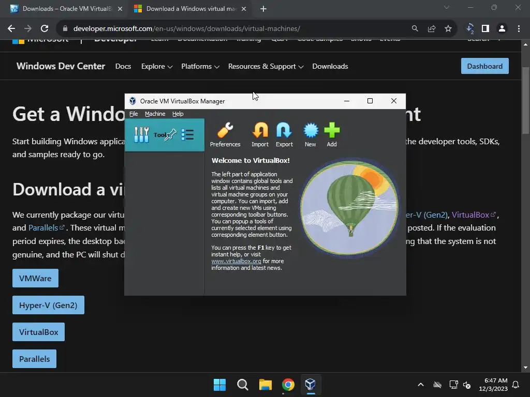530x397 pixels.
Task: Toggle Chrome side panel icon
Action: pyautogui.click(x=485, y=29)
